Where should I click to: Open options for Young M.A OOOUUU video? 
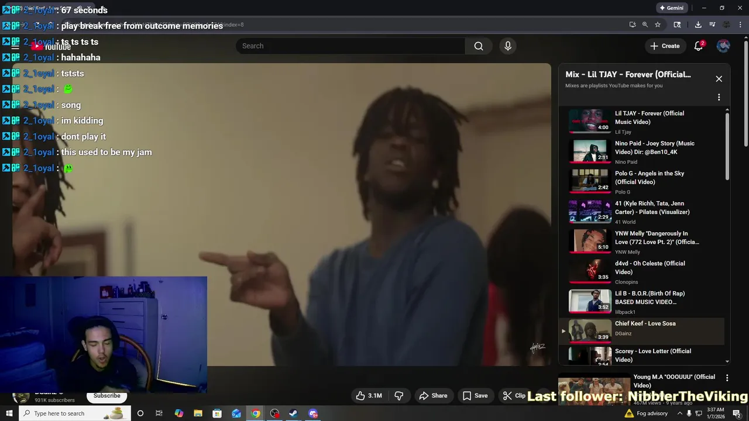point(727,378)
